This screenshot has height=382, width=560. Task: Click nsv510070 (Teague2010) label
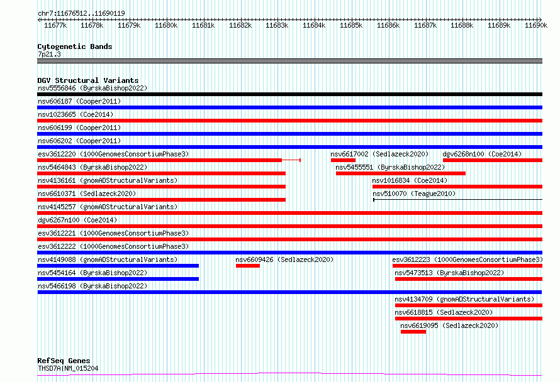(x=414, y=194)
